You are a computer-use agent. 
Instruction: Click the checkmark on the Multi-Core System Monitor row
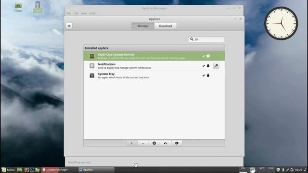coord(204,56)
